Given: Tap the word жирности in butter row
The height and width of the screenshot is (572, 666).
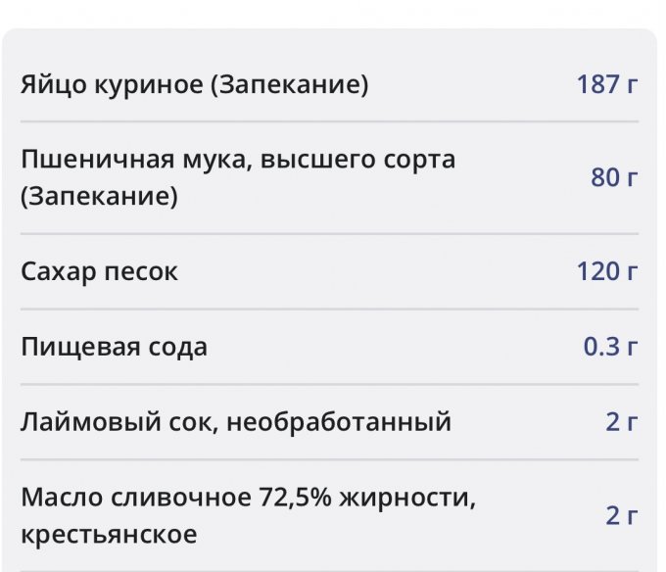Looking at the screenshot, I should 404,498.
